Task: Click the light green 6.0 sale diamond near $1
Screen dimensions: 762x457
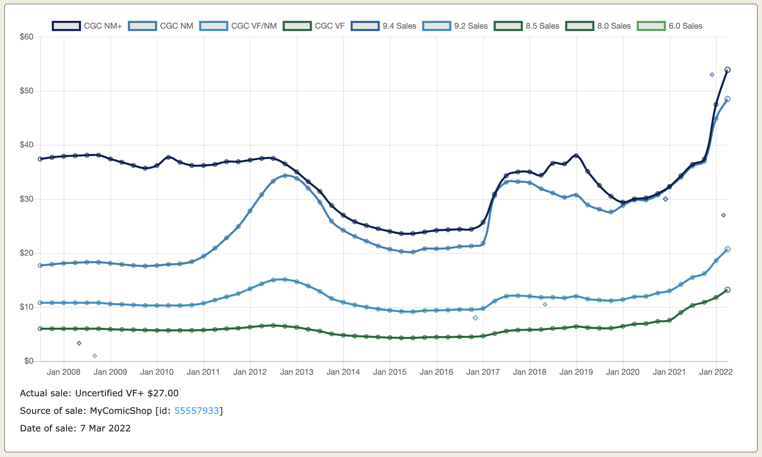Action: click(x=95, y=356)
